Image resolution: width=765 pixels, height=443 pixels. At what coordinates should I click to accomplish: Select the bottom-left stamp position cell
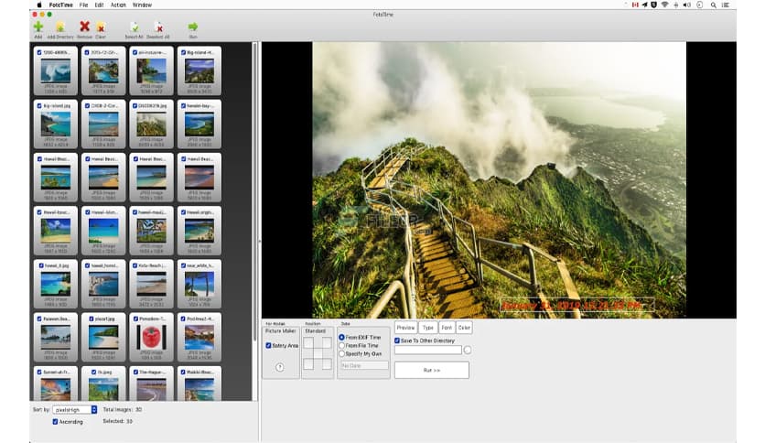click(x=308, y=364)
